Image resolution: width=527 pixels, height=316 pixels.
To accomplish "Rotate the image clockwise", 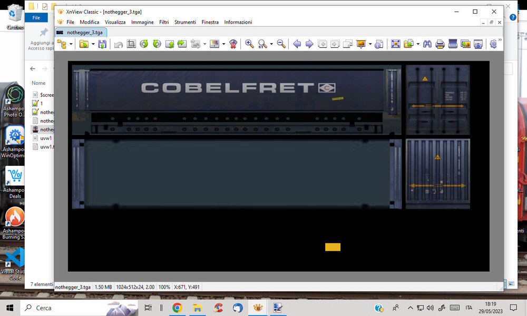I will (157, 44).
